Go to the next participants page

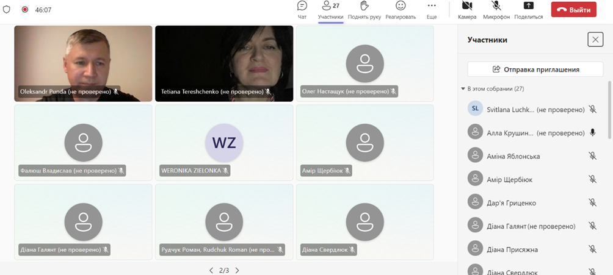[237, 270]
